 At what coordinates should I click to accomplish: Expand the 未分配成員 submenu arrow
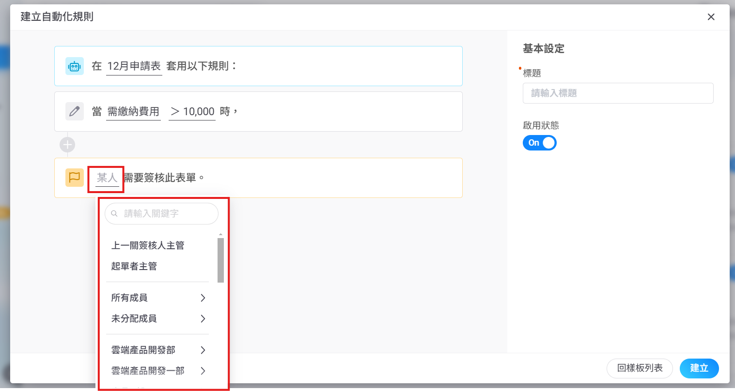[203, 318]
